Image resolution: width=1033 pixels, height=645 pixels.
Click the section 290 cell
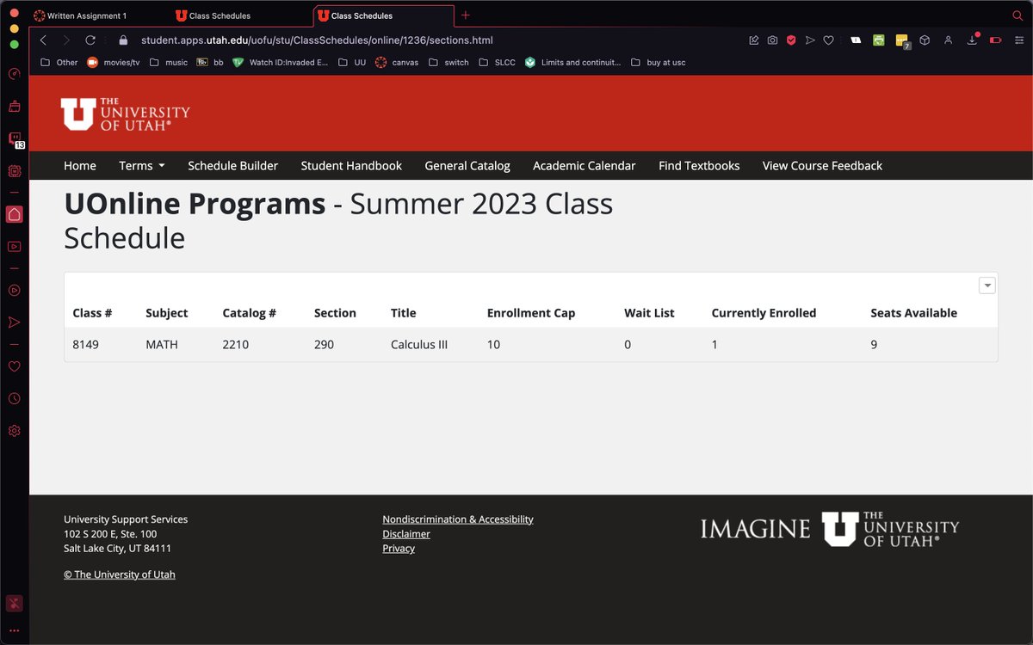[x=324, y=345]
